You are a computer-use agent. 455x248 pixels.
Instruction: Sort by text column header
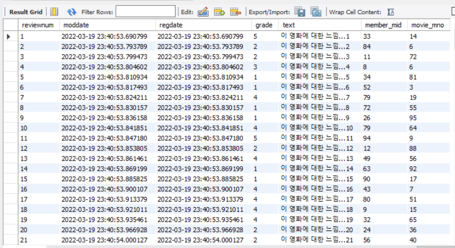click(320, 25)
